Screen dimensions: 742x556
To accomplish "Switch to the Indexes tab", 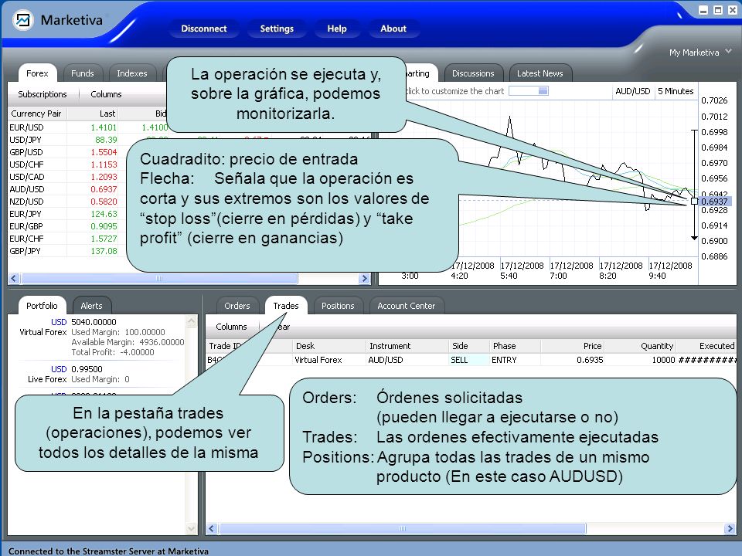I will pyautogui.click(x=132, y=73).
